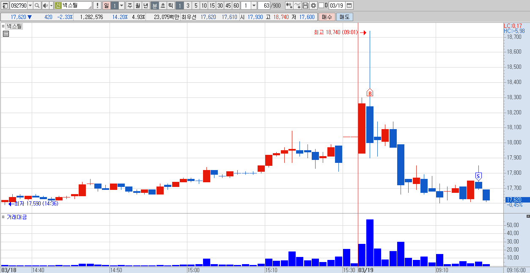Click the green 신 badge icon

click(58, 5)
